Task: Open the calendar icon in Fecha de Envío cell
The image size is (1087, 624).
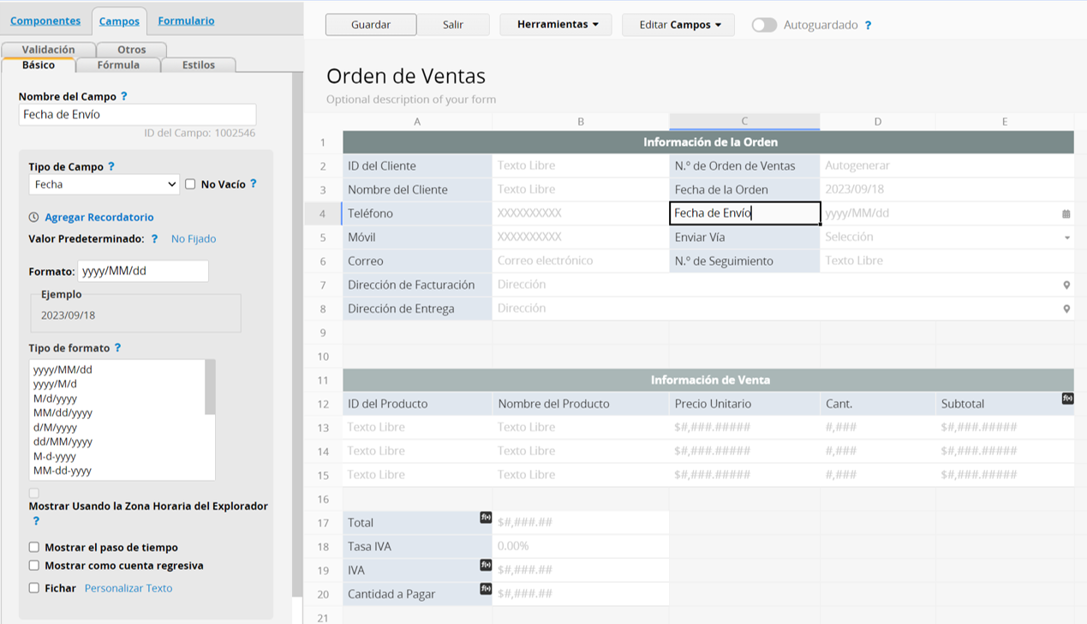Action: click(1066, 213)
